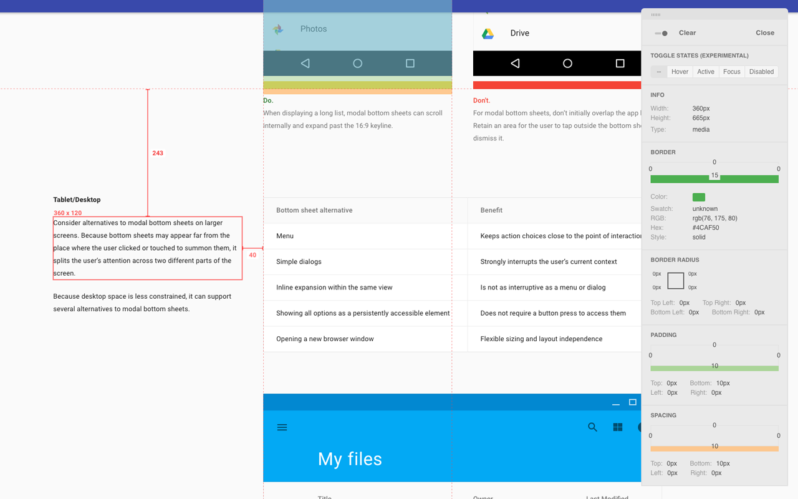798x499 pixels.
Task: Click the border radius square preview
Action: pyautogui.click(x=676, y=281)
